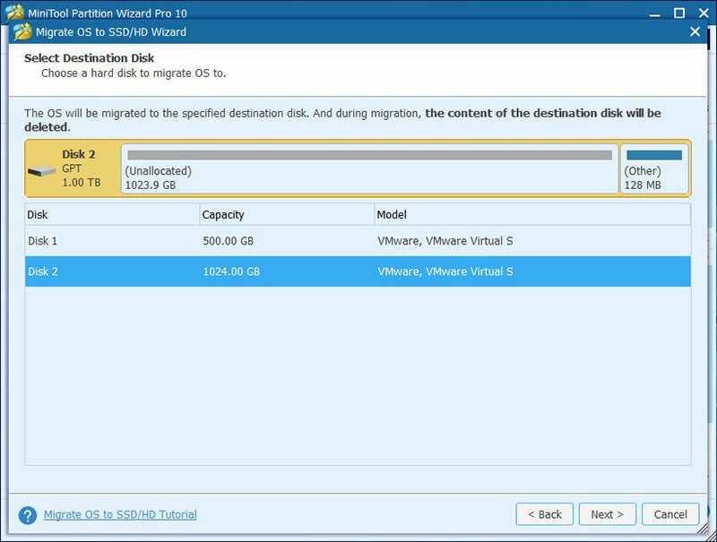Close the Migrate OS wizard dialog
This screenshot has width=717, height=542.
click(x=695, y=31)
